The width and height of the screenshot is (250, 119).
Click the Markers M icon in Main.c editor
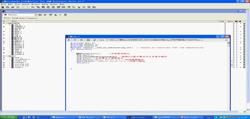pos(82,40)
